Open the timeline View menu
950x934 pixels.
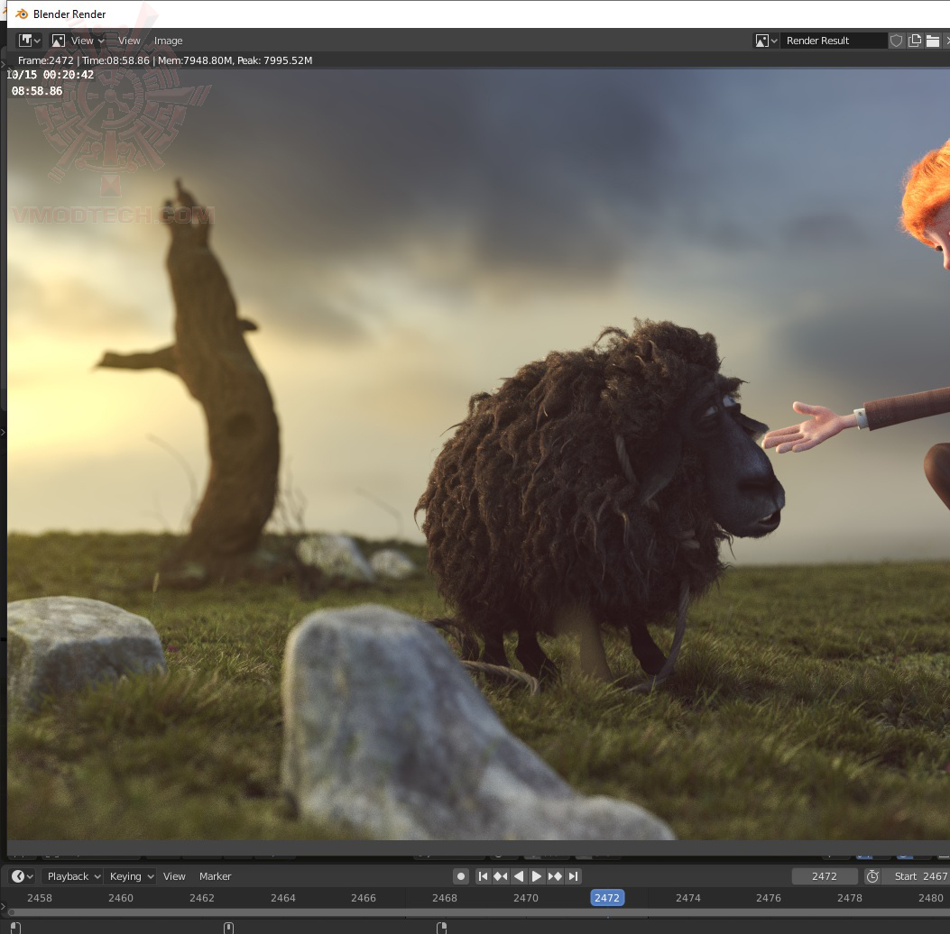pos(174,876)
